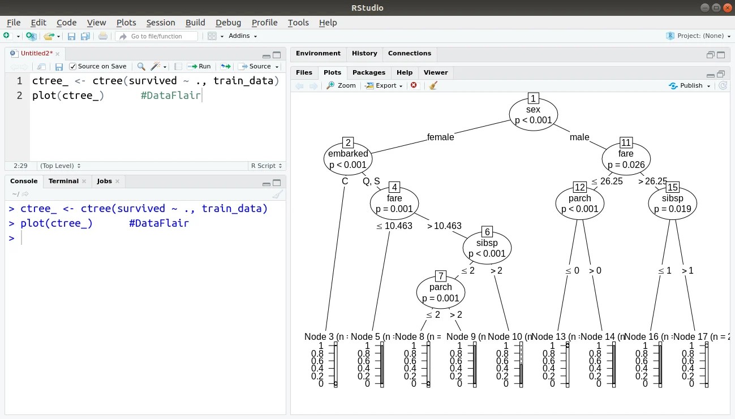
Task: Maximize the source editor pane
Action: tap(277, 55)
